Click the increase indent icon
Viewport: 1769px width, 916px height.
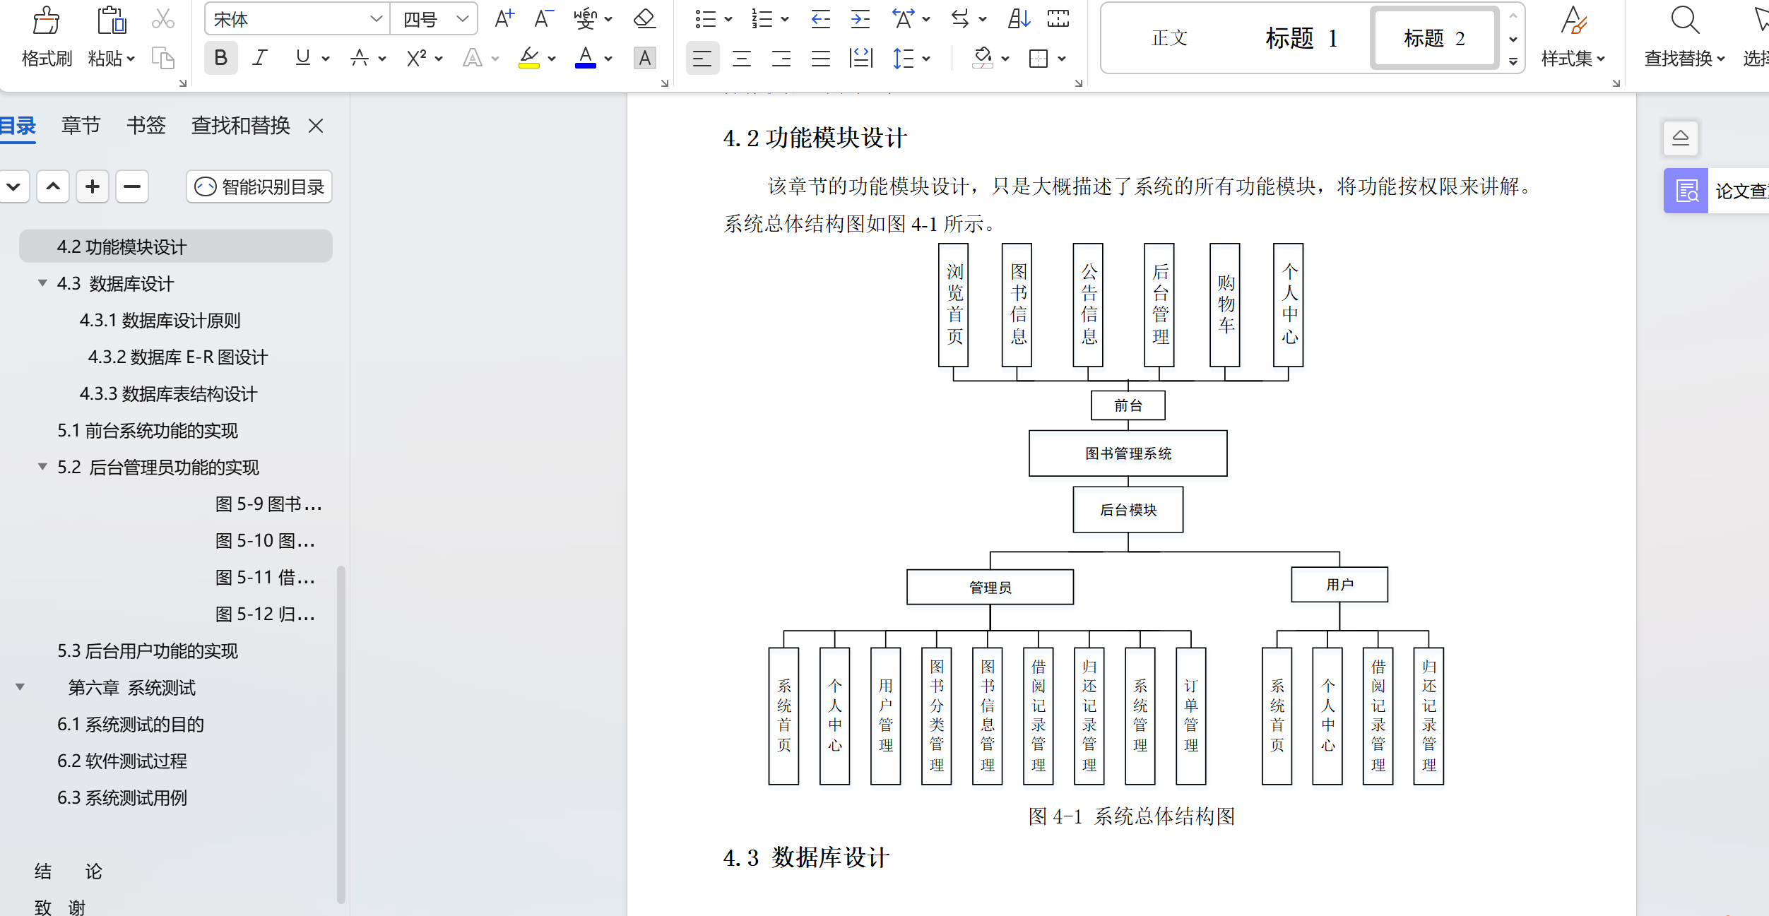[x=859, y=19]
